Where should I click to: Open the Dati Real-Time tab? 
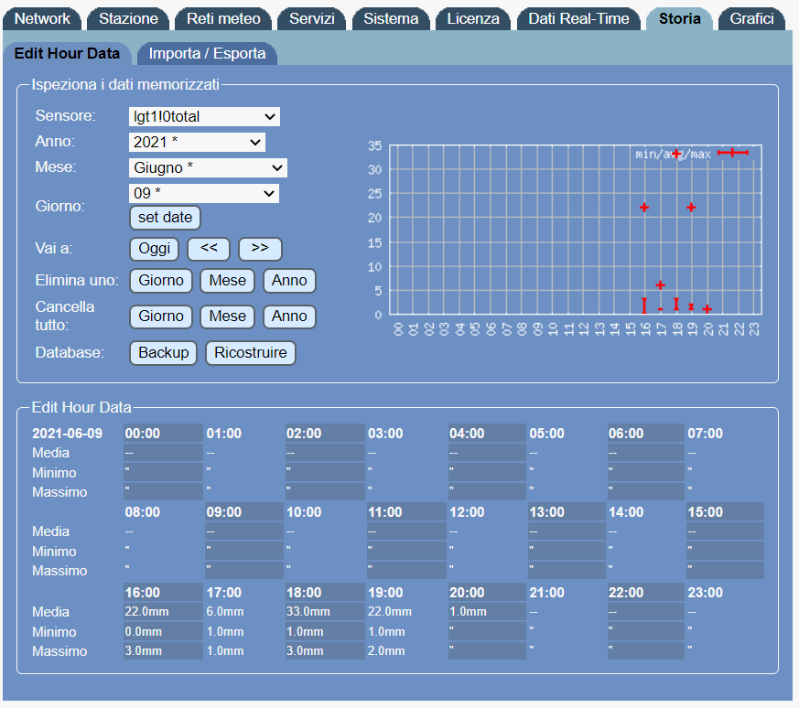click(578, 19)
